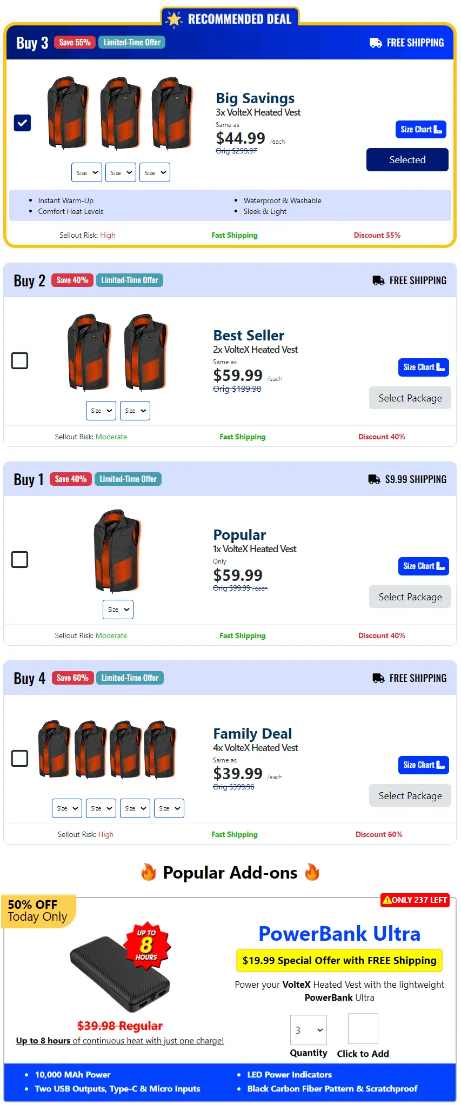Click the Limited-Time Offer badge on Buy 4

coord(130,677)
